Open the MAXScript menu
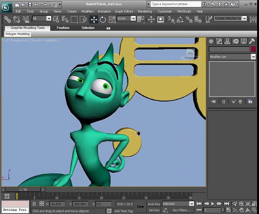 pyautogui.click(x=184, y=11)
